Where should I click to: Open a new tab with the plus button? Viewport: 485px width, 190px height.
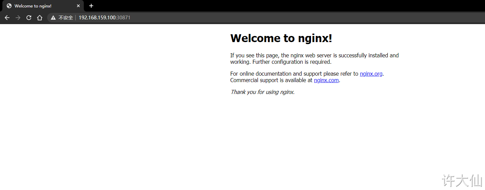click(x=91, y=6)
